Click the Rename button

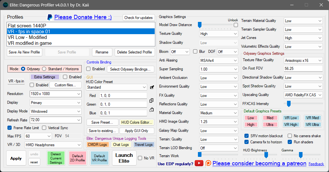[102, 52]
